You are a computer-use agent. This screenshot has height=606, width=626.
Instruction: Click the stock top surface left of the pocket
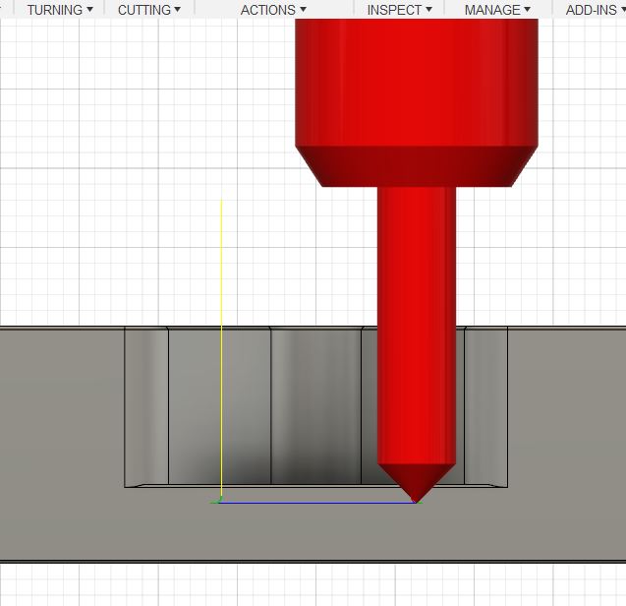[x=61, y=413]
